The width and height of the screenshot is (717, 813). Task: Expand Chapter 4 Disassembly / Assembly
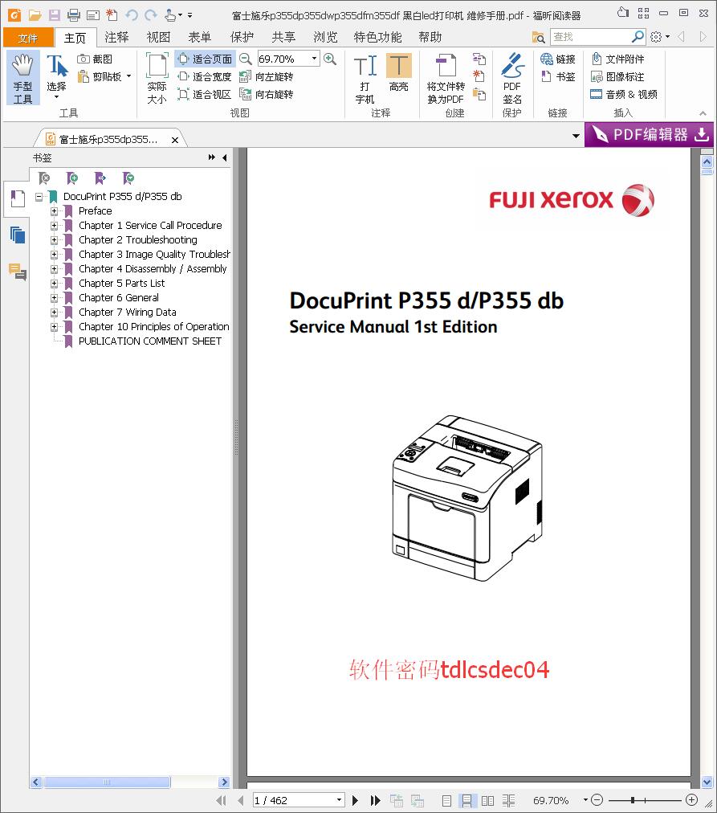coord(54,269)
